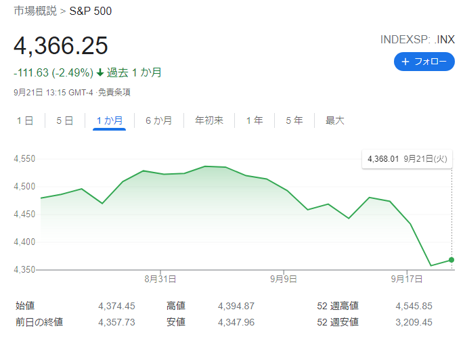463x337 pixels.
Task: Select the 5日 range tab
Action: pyautogui.click(x=65, y=120)
